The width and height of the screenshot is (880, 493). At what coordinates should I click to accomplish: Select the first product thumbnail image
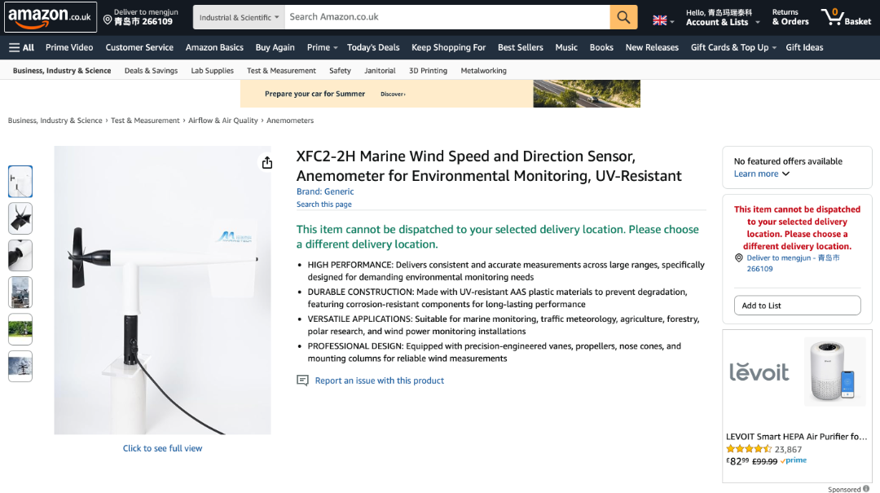coord(20,182)
